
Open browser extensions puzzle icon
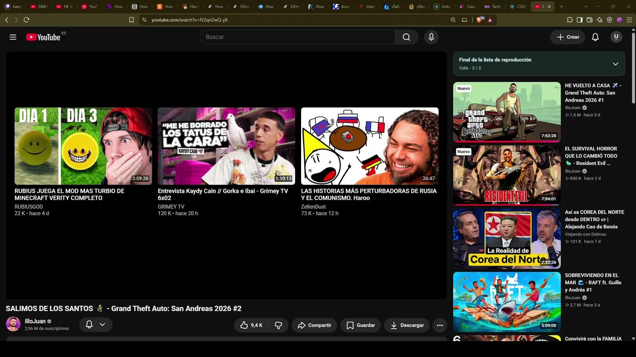coord(569,20)
